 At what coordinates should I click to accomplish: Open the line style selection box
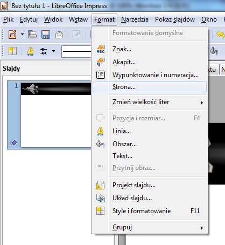[77, 51]
